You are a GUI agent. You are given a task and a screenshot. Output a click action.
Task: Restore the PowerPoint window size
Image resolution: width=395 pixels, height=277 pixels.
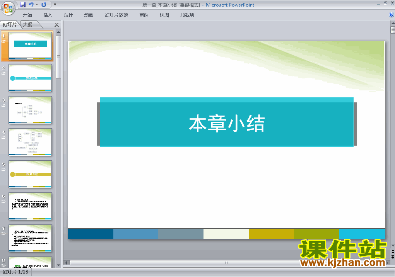385,3
